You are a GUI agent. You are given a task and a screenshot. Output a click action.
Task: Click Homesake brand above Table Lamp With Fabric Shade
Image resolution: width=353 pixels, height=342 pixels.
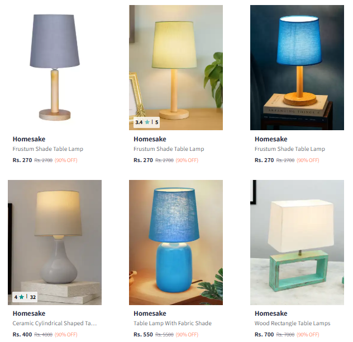(150, 313)
